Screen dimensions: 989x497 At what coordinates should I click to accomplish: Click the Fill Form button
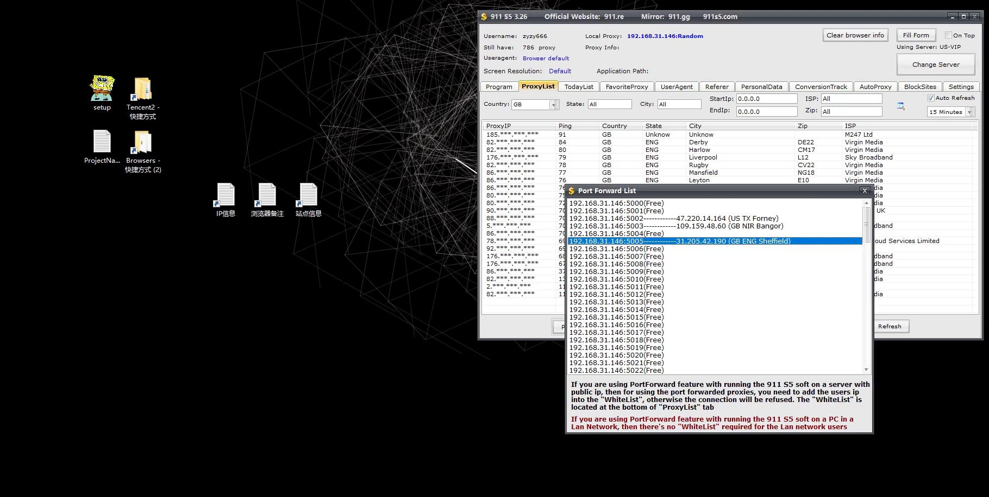point(916,35)
